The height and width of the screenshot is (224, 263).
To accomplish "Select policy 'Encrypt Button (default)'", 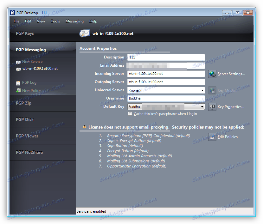I will pos(128,151).
